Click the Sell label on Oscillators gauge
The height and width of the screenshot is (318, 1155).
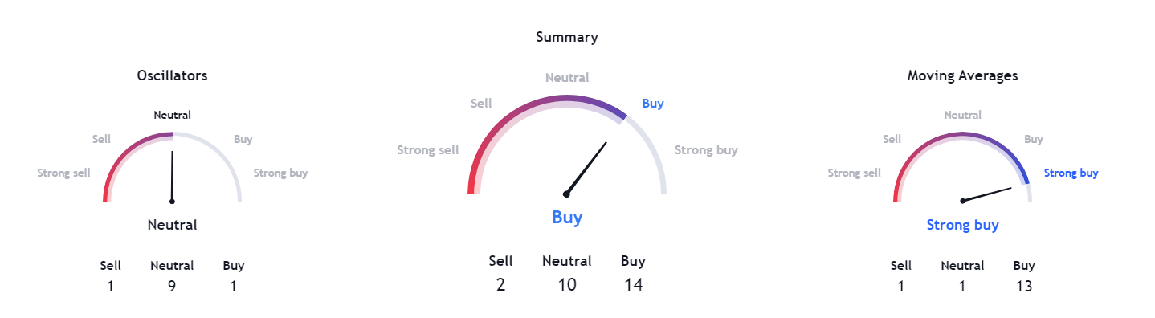pyautogui.click(x=101, y=139)
